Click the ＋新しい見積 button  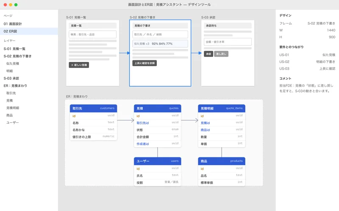pyautogui.click(x=79, y=65)
